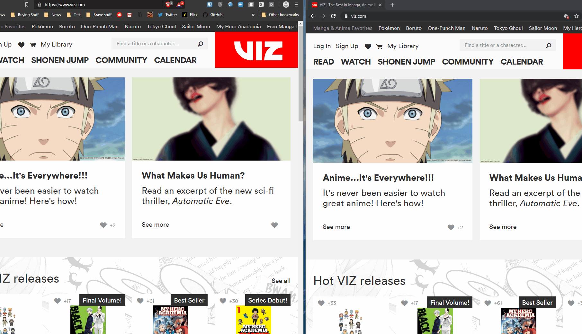The width and height of the screenshot is (582, 334).
Task: Click the bookmark star in Chrome's address bar
Action: tap(576, 16)
